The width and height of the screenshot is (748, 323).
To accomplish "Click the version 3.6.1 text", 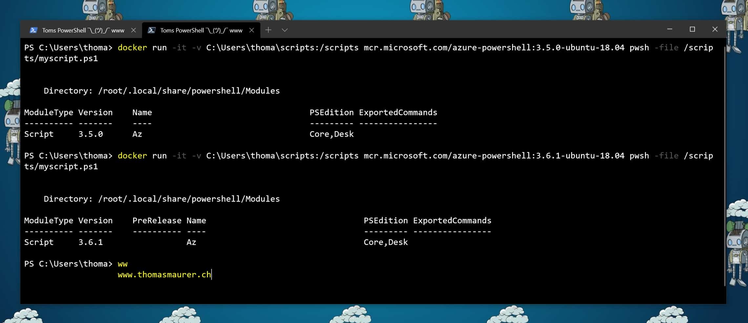I will [x=91, y=242].
